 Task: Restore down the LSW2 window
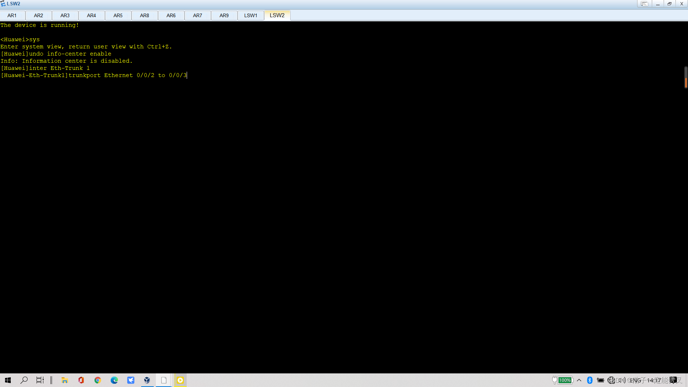[x=669, y=4]
